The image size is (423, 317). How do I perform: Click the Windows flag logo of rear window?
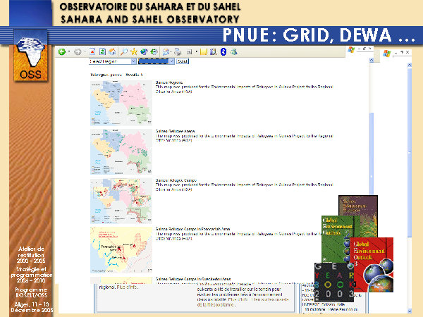[x=386, y=54]
